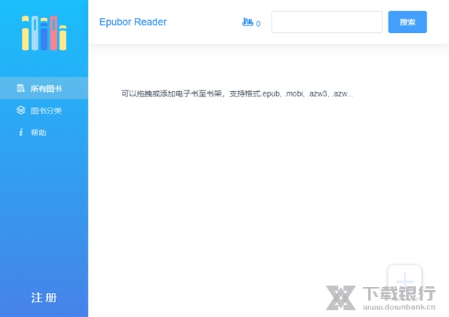
Task: Focus the search input field
Action: [327, 22]
